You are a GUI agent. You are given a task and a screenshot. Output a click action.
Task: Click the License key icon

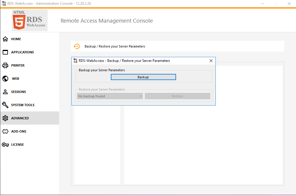5,145
